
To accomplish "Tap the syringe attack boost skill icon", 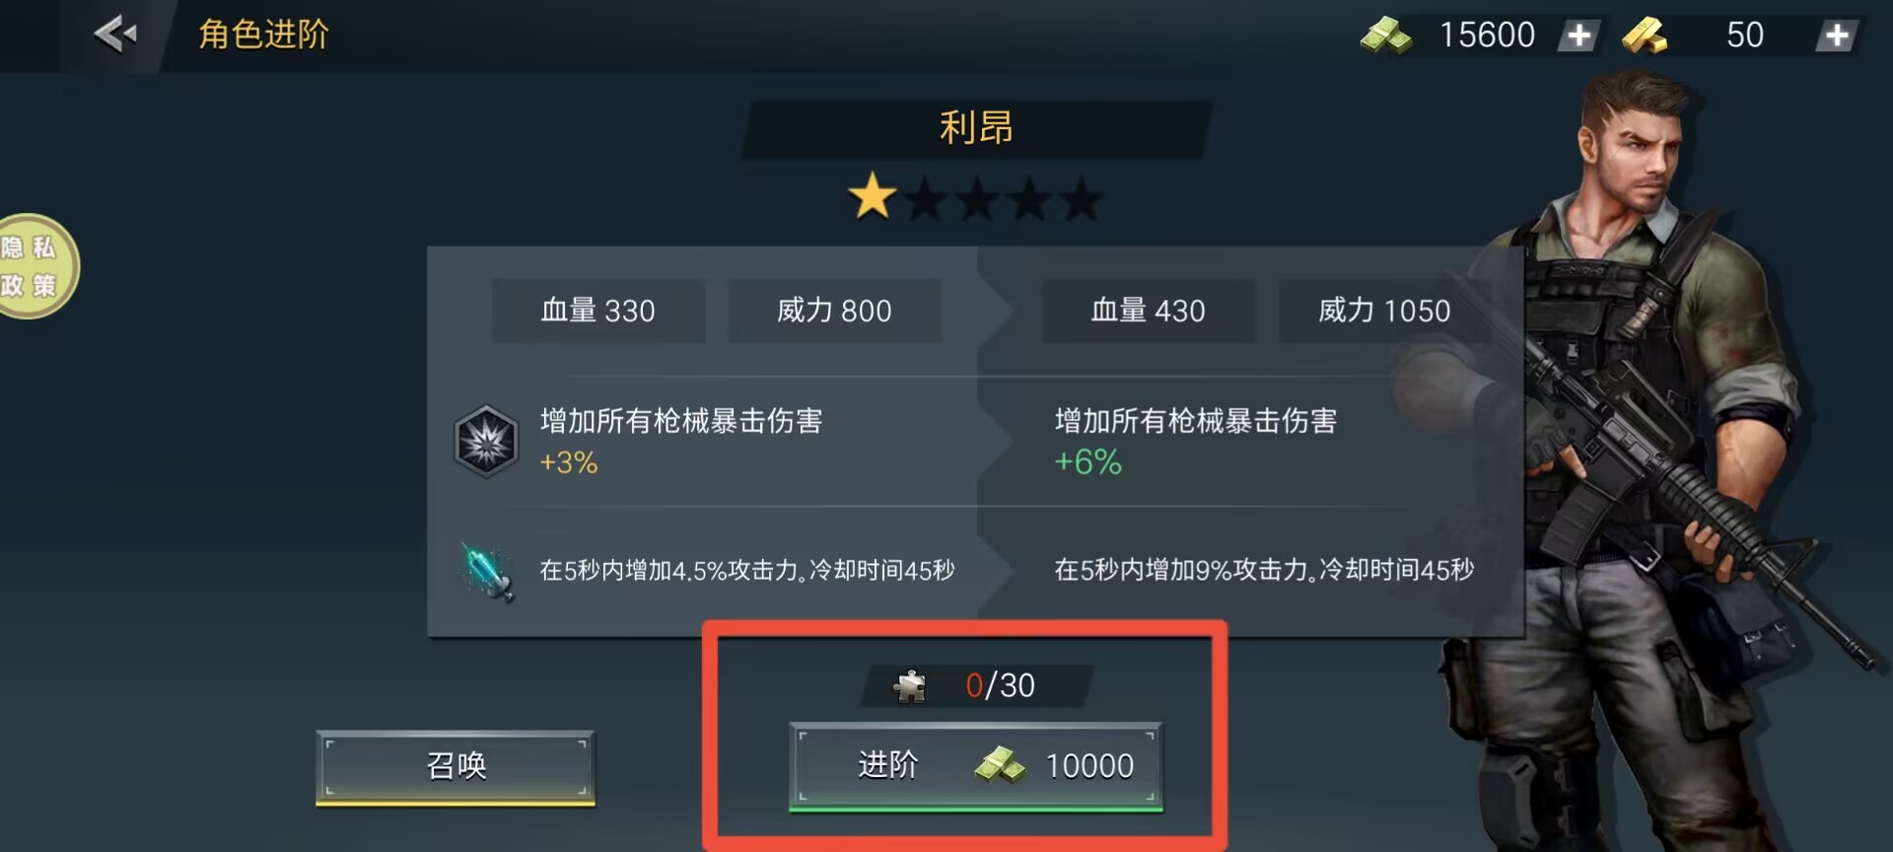I will pyautogui.click(x=487, y=571).
